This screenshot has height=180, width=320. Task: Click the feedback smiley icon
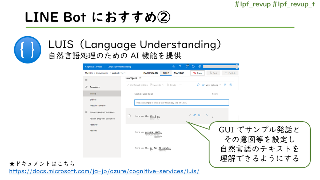(193, 66)
